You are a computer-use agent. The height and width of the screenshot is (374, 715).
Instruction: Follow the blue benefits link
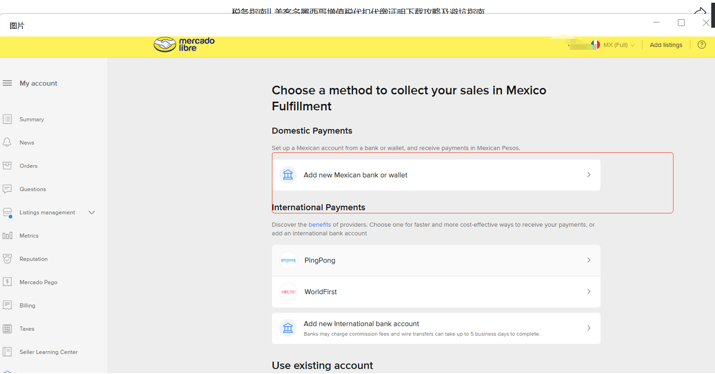point(319,225)
